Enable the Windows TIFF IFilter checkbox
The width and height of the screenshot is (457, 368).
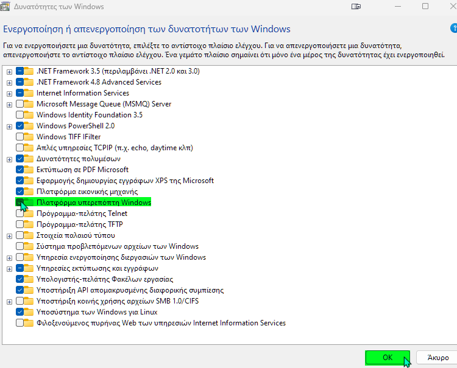20,137
